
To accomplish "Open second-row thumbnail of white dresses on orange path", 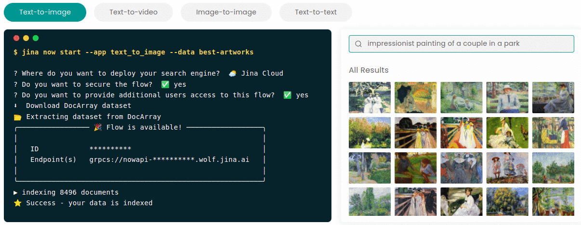I will 461,132.
